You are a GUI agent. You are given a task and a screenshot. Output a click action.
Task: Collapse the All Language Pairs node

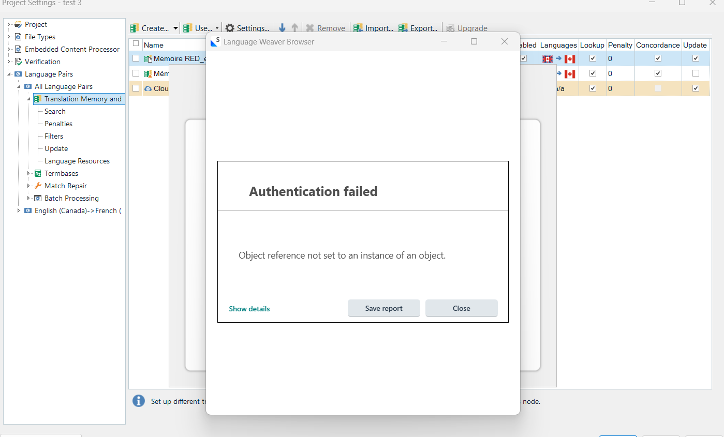click(20, 86)
